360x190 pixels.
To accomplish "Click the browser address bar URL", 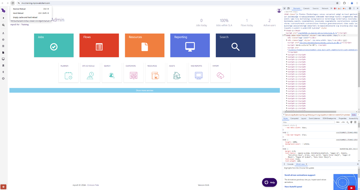I will coord(36,3).
